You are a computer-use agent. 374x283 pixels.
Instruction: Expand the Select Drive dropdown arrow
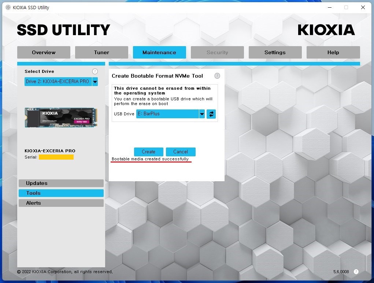tap(95, 82)
